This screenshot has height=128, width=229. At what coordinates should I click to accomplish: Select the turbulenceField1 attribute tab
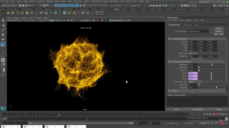pos(174,25)
